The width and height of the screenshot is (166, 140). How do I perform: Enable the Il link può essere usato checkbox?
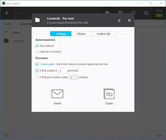pos(37,77)
